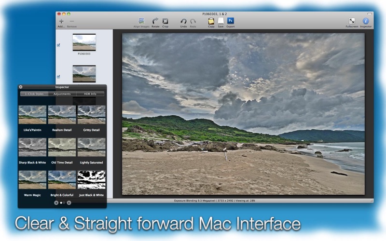Click the Exposure Blending status bar text
This screenshot has width=386, height=241.
click(214, 201)
